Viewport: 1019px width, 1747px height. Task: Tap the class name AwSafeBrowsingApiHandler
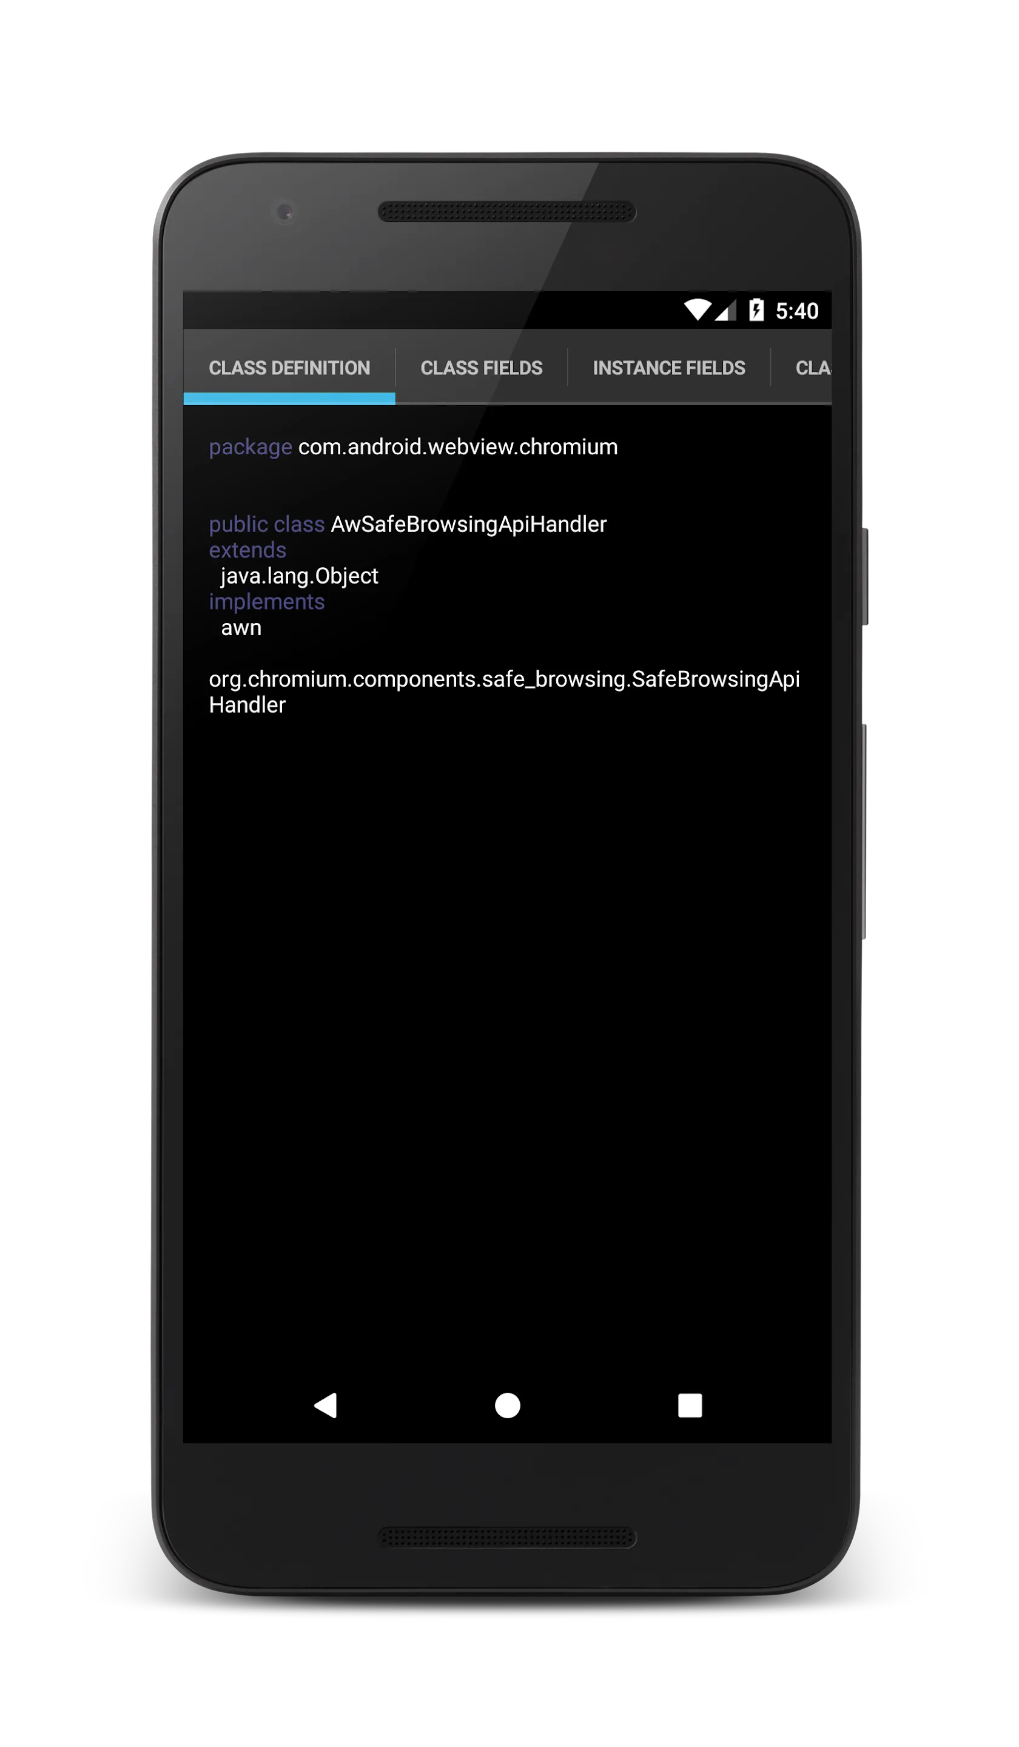click(469, 525)
